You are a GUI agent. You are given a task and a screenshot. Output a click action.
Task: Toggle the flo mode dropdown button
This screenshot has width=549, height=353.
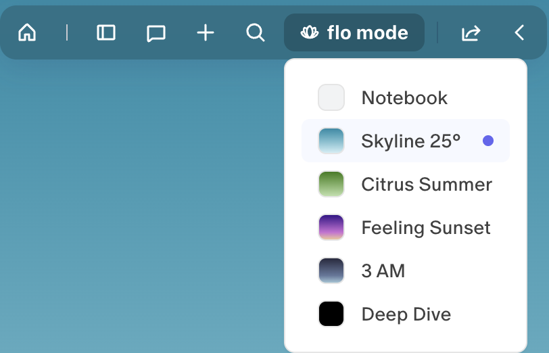[354, 32]
